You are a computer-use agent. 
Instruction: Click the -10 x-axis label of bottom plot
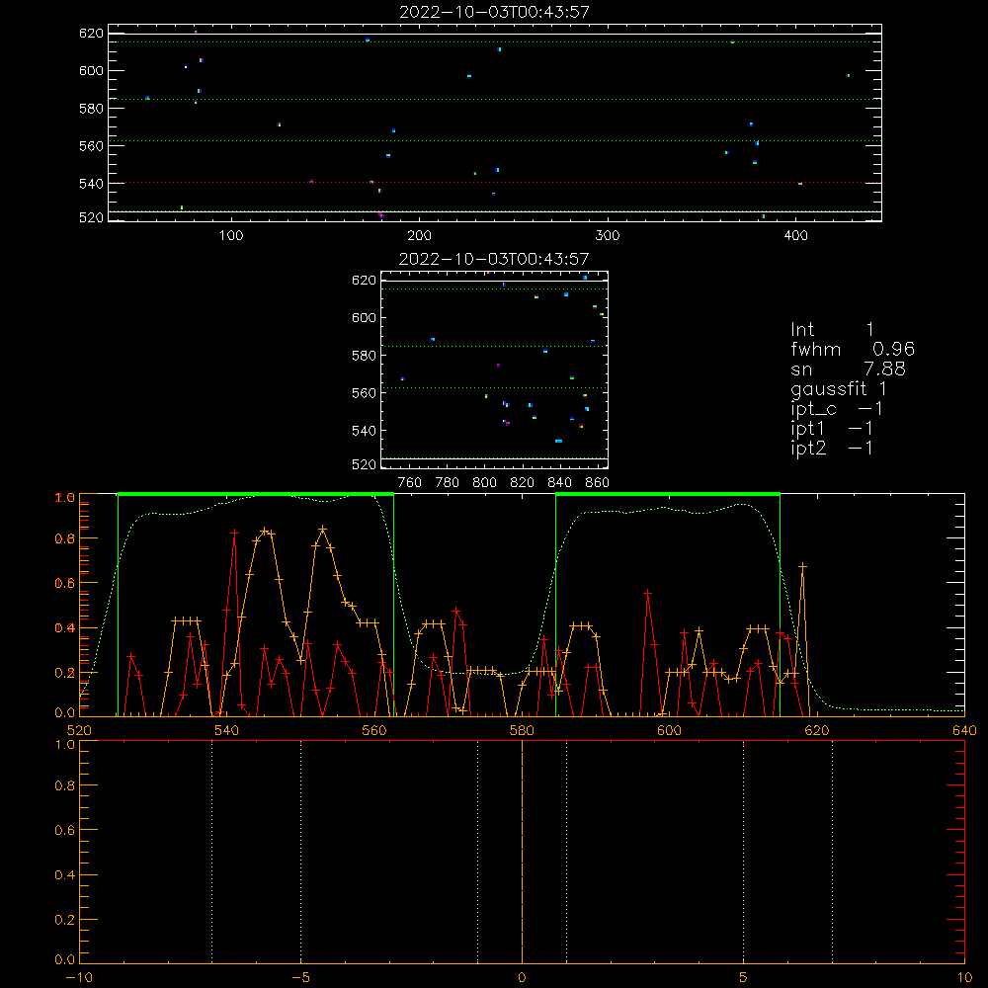[x=79, y=977]
